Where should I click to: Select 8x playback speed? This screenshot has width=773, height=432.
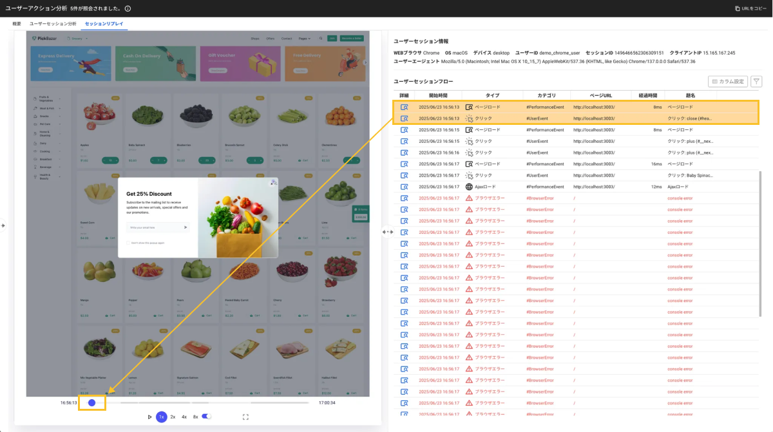tap(196, 417)
